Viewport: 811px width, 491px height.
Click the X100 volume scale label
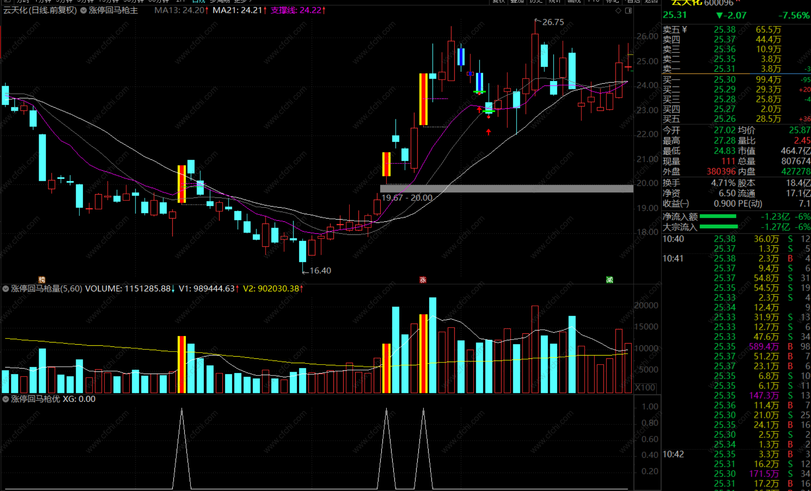[645, 387]
